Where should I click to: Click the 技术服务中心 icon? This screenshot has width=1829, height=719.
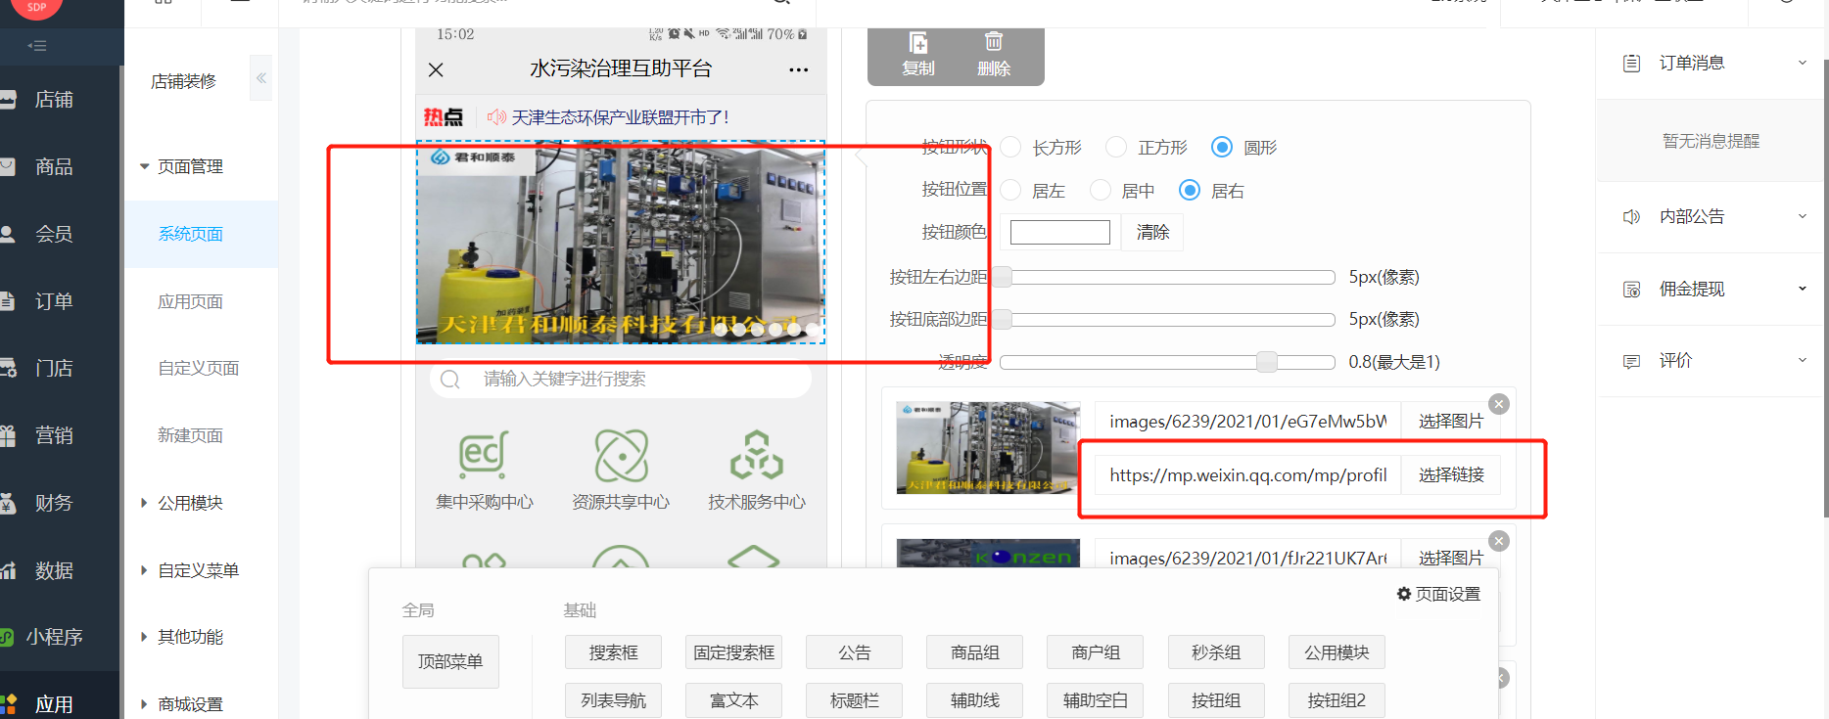(757, 455)
